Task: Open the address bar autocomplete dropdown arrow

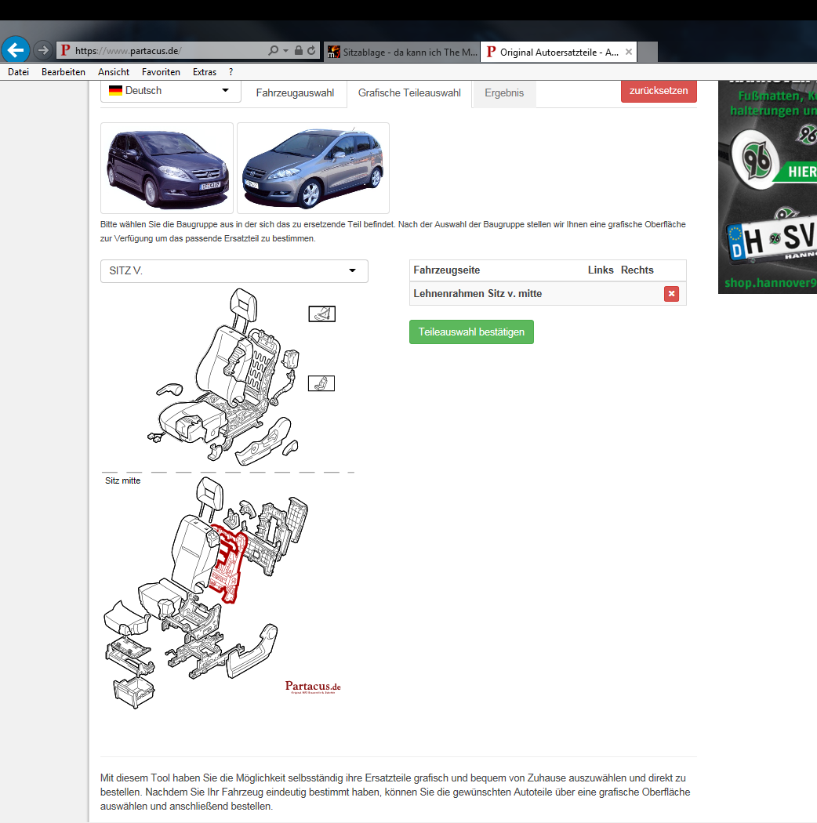Action: [285, 51]
